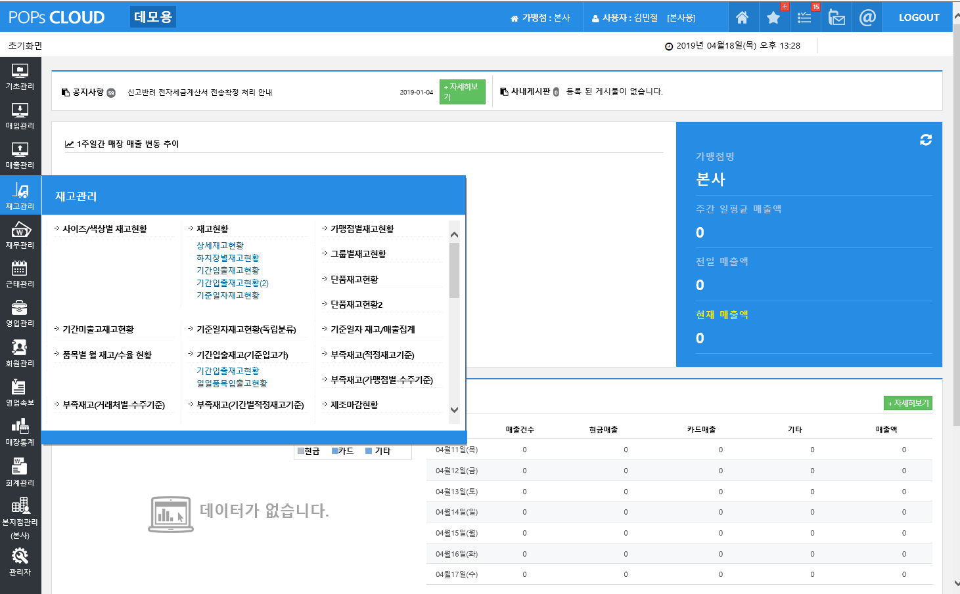Open 상세재고현황 submenu link
Image resolution: width=960 pixels, height=594 pixels.
click(220, 245)
